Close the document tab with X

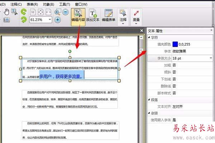tap(142, 30)
